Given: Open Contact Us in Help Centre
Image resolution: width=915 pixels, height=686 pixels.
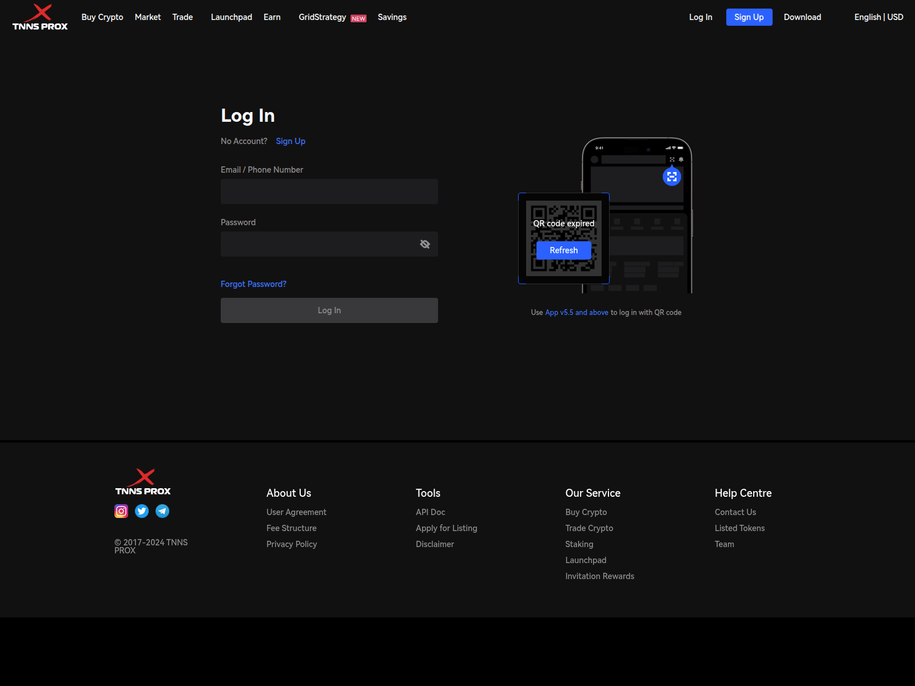Looking at the screenshot, I should tap(735, 512).
